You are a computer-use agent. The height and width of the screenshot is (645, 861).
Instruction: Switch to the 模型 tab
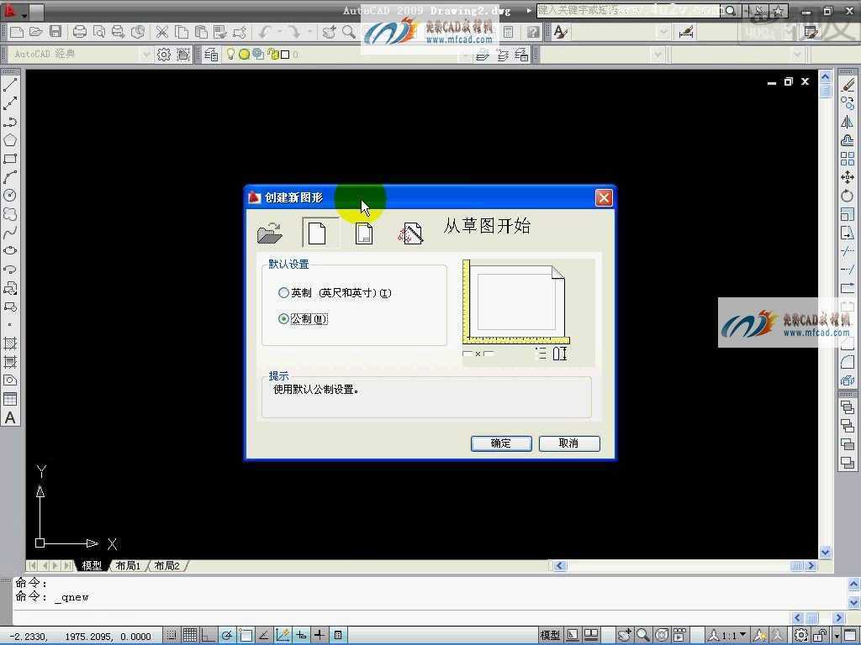[x=92, y=565]
